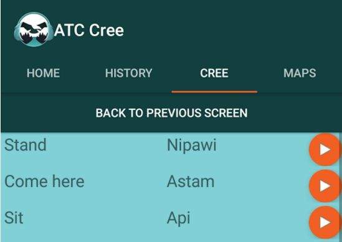Tap the ATC Cree headphone logo icon

point(34,30)
